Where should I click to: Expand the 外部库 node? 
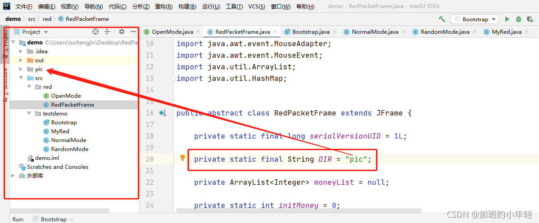pyautogui.click(x=12, y=176)
